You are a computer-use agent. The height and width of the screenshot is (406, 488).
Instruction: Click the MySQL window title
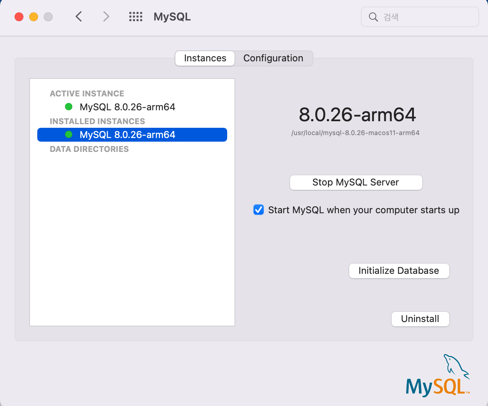click(172, 17)
